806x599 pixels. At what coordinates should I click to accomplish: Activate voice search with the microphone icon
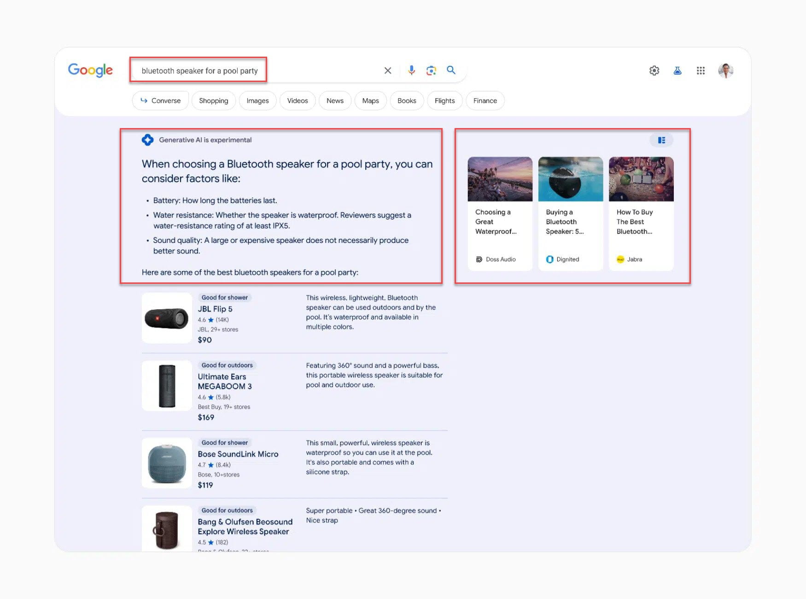pos(411,70)
